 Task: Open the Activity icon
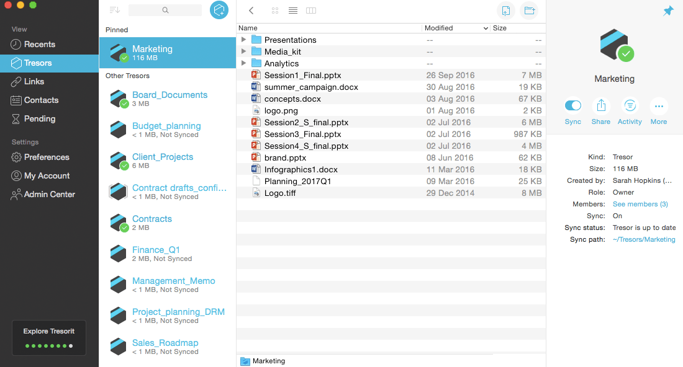pyautogui.click(x=630, y=105)
